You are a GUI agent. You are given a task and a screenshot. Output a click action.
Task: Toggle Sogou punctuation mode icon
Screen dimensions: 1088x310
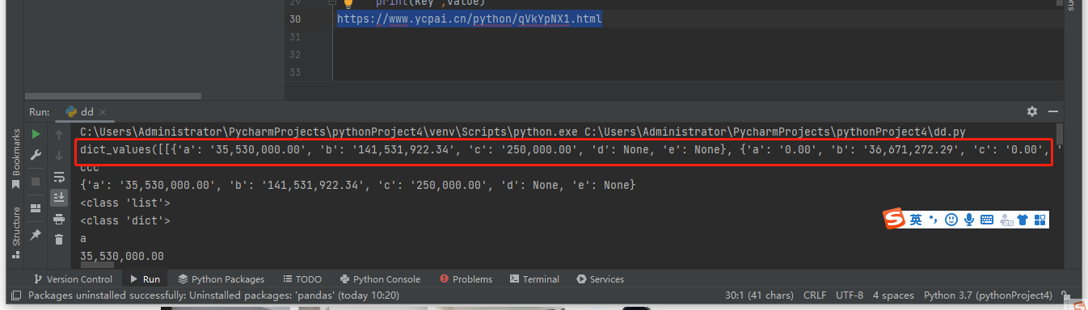pyautogui.click(x=933, y=219)
